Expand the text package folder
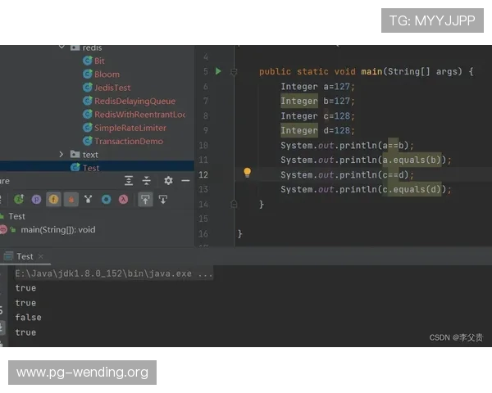The width and height of the screenshot is (492, 393). click(x=62, y=154)
